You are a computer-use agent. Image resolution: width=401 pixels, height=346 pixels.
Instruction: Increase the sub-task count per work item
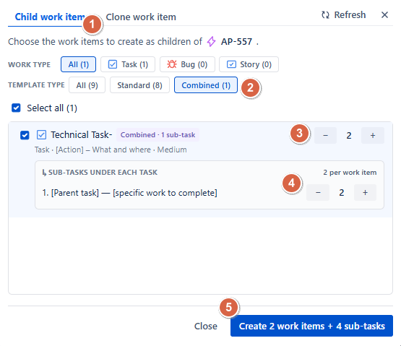click(x=365, y=192)
